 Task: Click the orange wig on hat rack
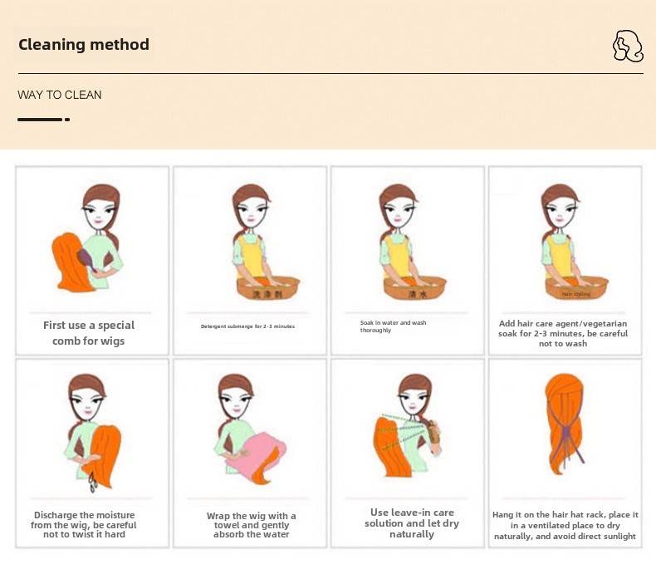point(565,424)
